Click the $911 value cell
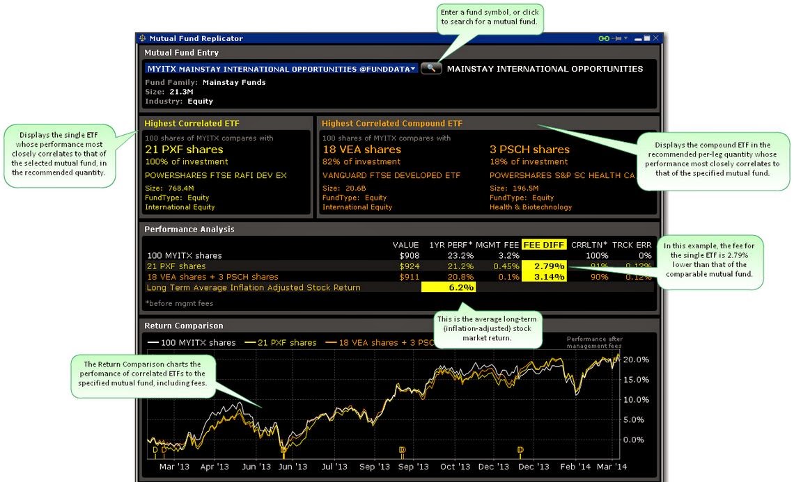 tap(409, 277)
